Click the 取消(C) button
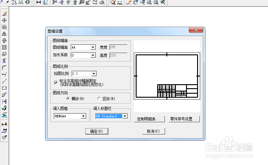Screen dimensions: 268x165 [x=153, y=131]
